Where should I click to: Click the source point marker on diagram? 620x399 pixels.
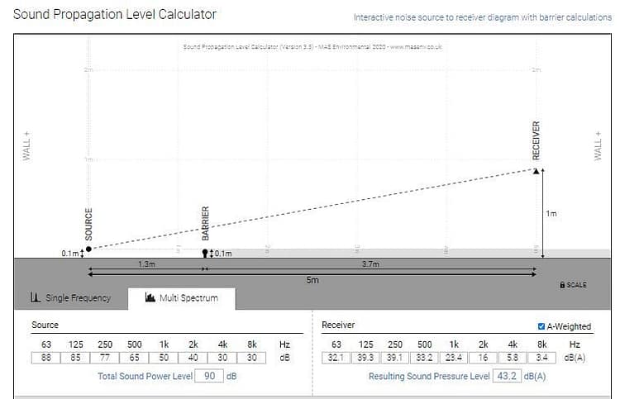click(x=88, y=248)
